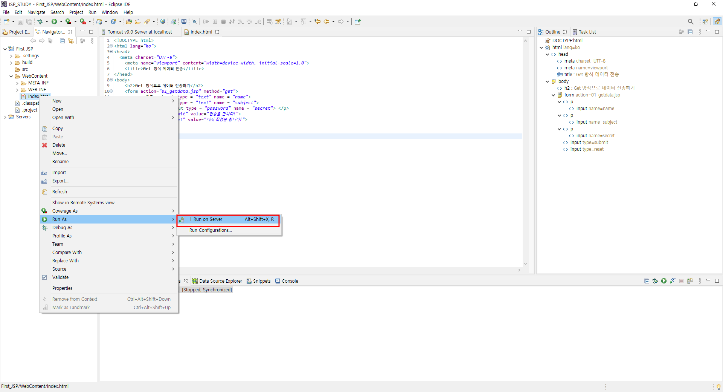Expand the build folder

pyautogui.click(x=11, y=63)
